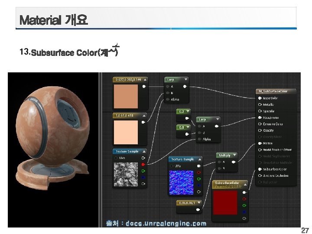Click the second Lerp Alpha input pin
The image size is (312, 234).
199,139
